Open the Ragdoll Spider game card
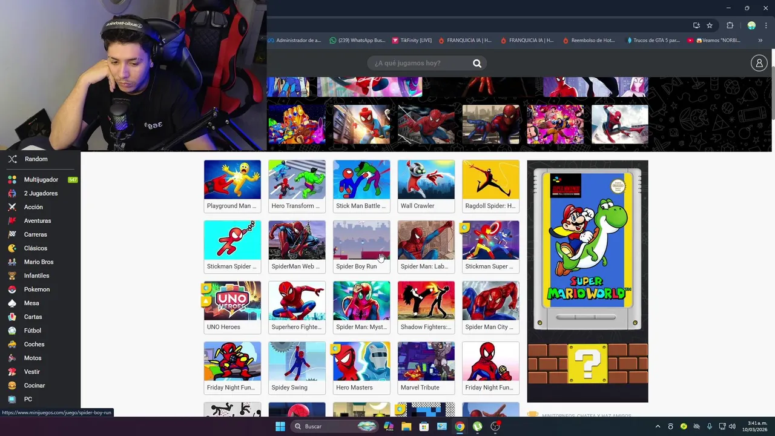Viewport: 775px width, 436px height. point(490,186)
